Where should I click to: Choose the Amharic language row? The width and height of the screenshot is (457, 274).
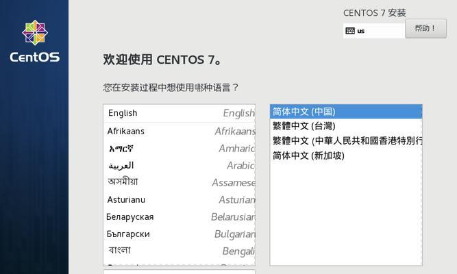[x=180, y=149]
